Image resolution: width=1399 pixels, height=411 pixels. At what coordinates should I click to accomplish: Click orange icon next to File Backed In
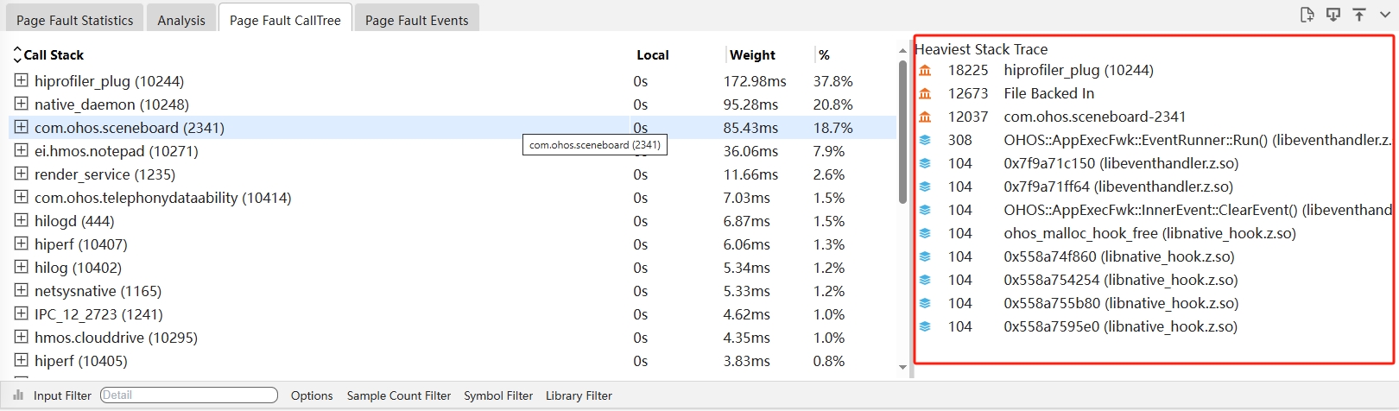[x=925, y=94]
